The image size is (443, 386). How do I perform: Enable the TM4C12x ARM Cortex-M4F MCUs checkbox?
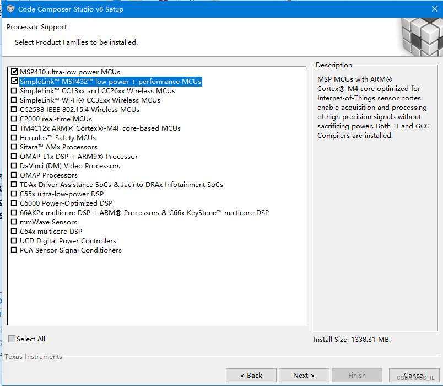pyautogui.click(x=14, y=128)
